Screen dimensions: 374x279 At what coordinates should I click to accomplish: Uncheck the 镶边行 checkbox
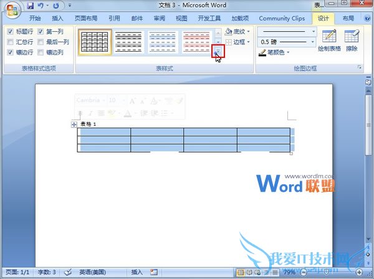(x=10, y=52)
